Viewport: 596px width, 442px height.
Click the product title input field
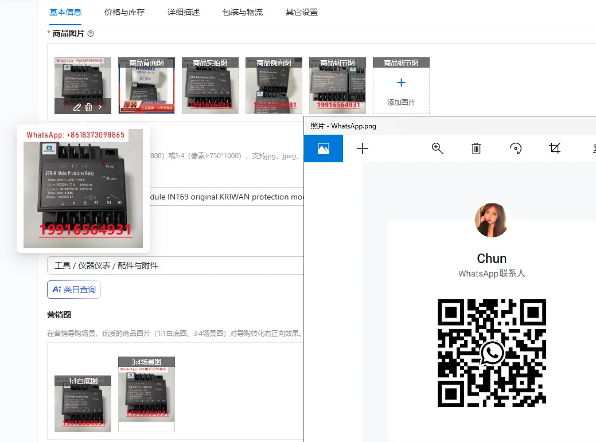click(227, 197)
